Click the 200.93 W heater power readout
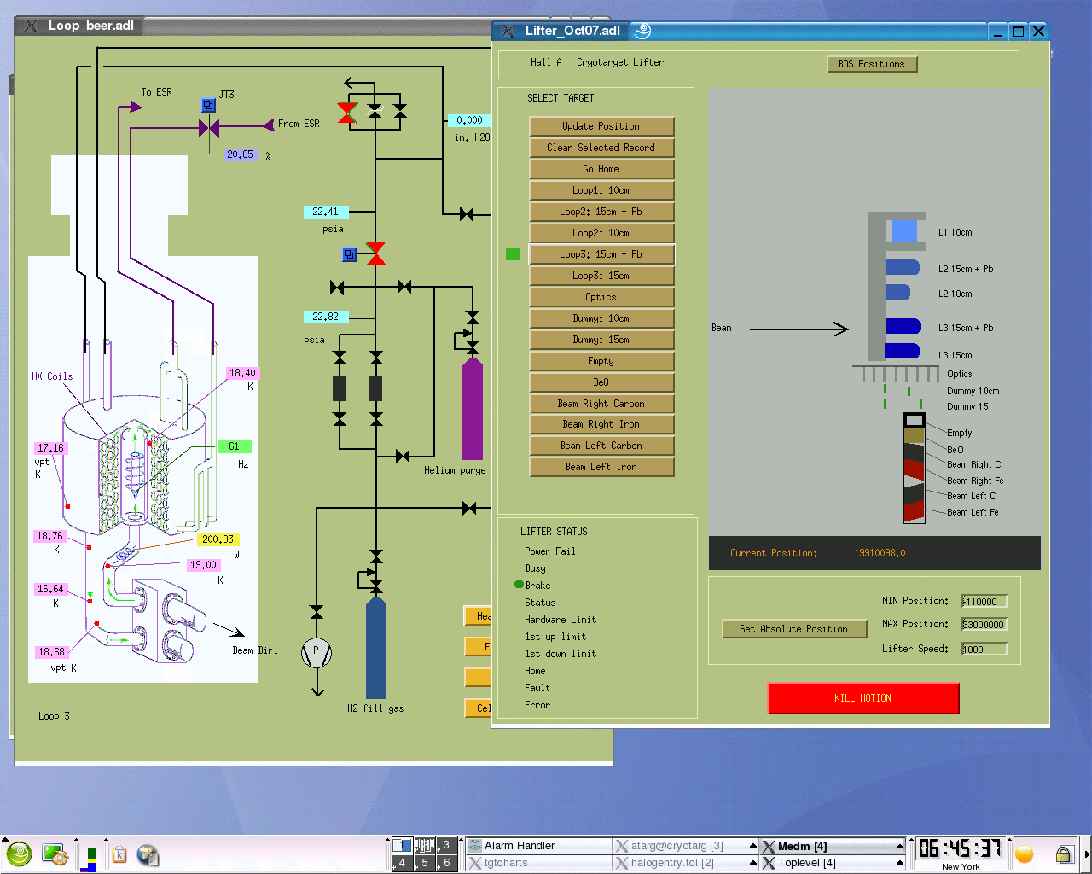1092x874 pixels. pos(218,539)
